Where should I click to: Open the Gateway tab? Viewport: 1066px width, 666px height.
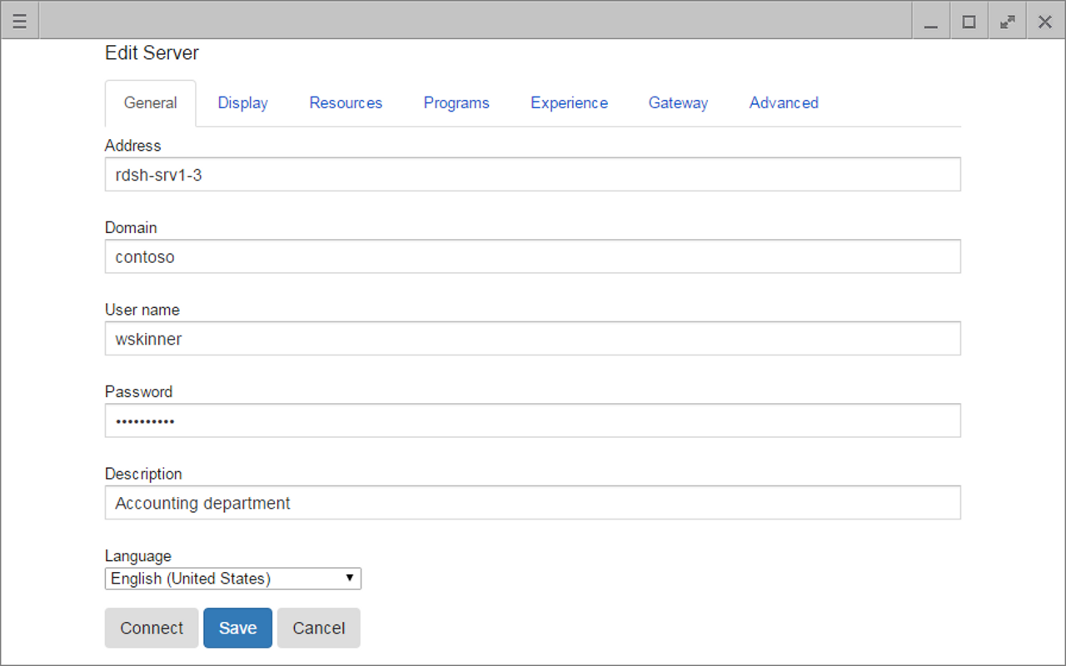pyautogui.click(x=679, y=103)
